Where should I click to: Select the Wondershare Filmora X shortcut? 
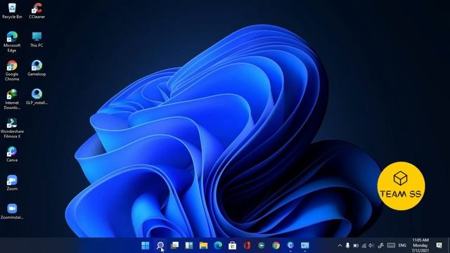[x=12, y=128]
